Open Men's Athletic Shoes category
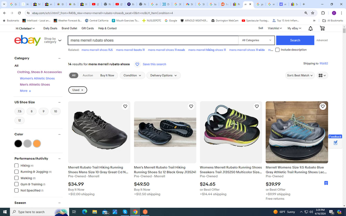This screenshot has height=216, width=346. point(35,84)
